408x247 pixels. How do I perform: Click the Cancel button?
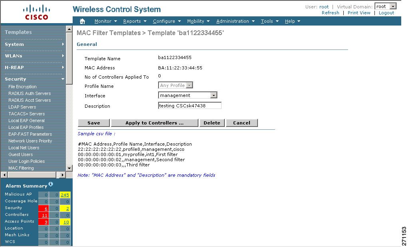click(x=242, y=123)
